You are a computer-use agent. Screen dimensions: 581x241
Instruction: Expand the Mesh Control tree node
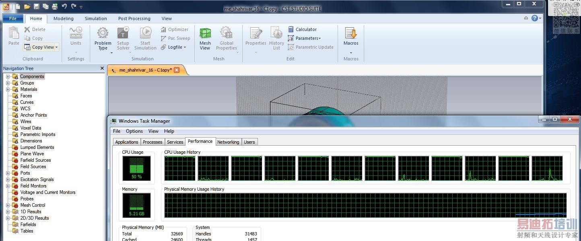tap(8, 205)
